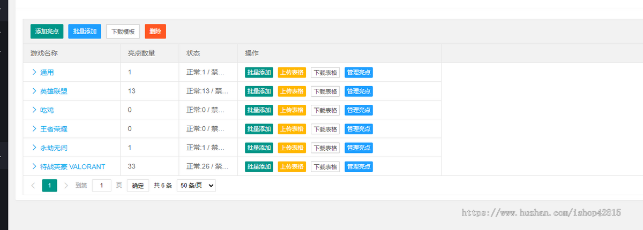This screenshot has width=643, height=230.
Task: Click 上传表格 in the 吃鸡 row
Action: tap(292, 110)
